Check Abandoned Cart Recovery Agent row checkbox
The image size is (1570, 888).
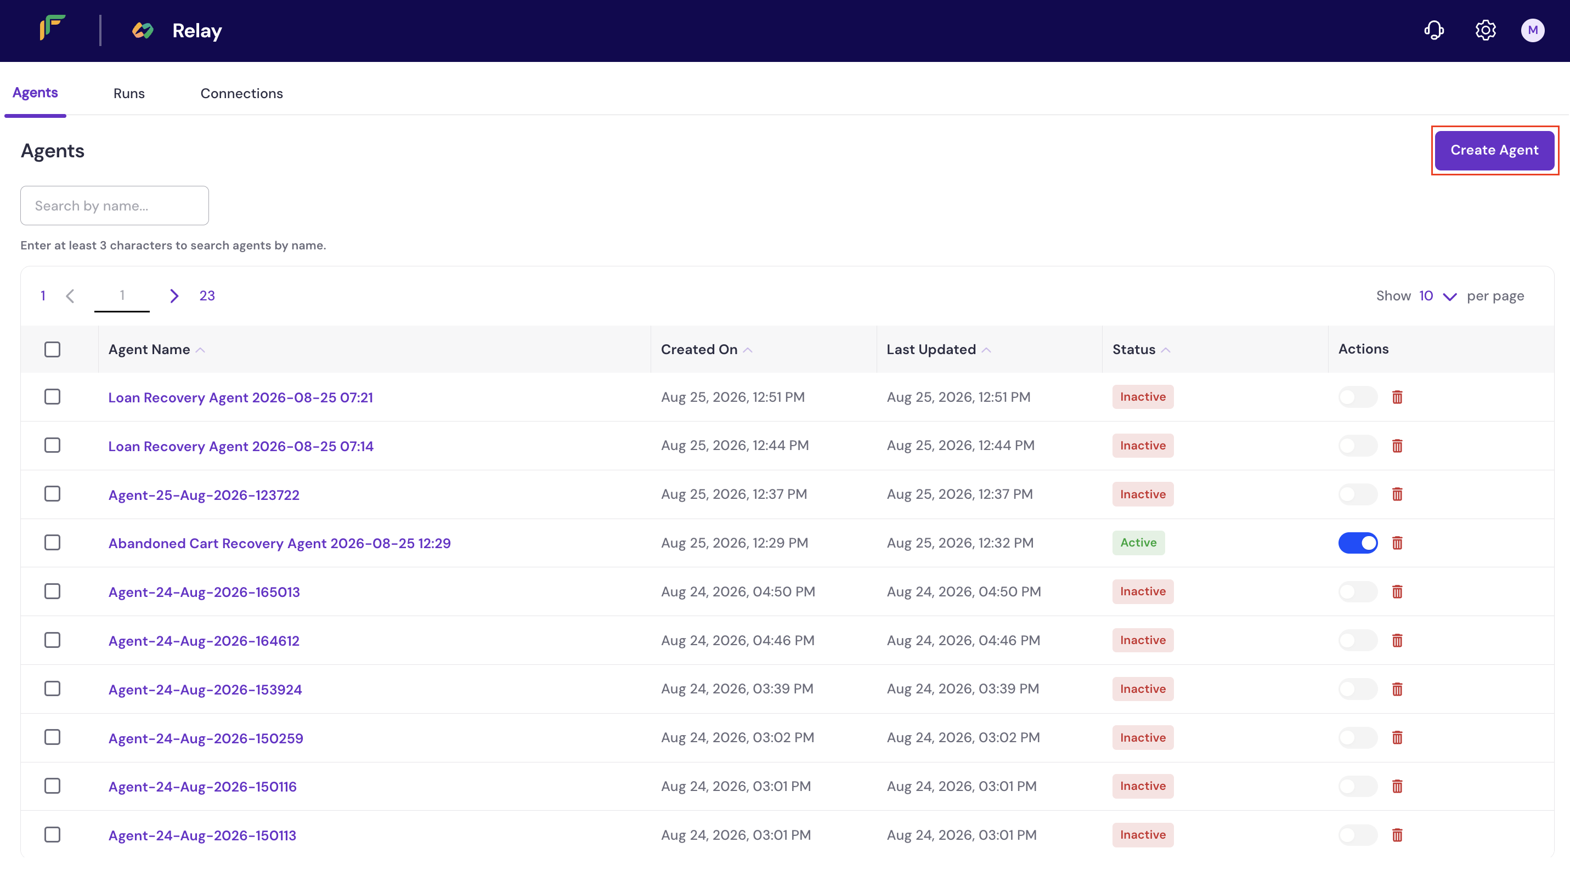[53, 543]
